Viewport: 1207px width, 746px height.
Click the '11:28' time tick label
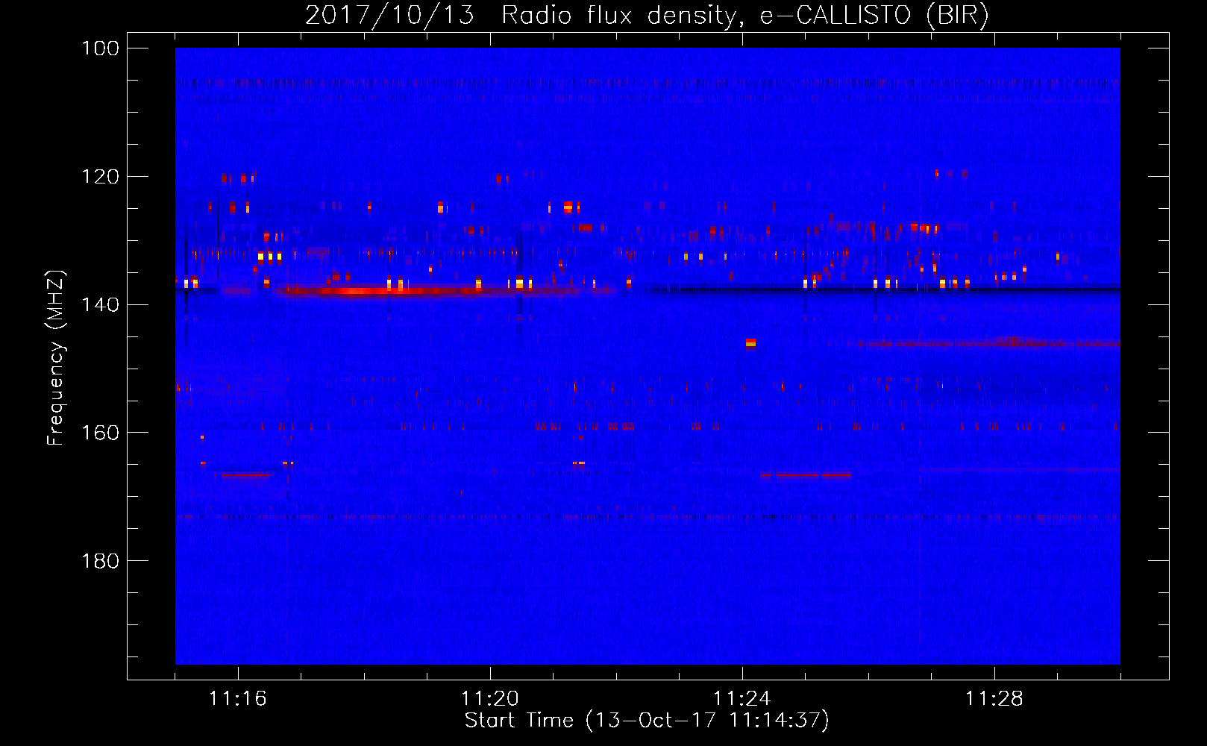click(x=994, y=699)
